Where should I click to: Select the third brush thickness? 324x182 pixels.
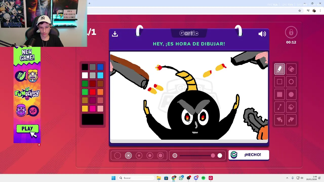[x=139, y=155]
